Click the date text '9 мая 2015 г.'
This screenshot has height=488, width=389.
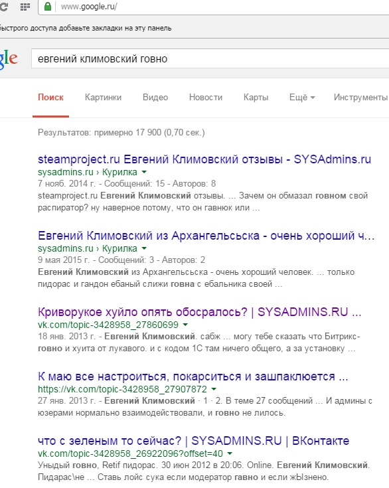click(x=64, y=260)
